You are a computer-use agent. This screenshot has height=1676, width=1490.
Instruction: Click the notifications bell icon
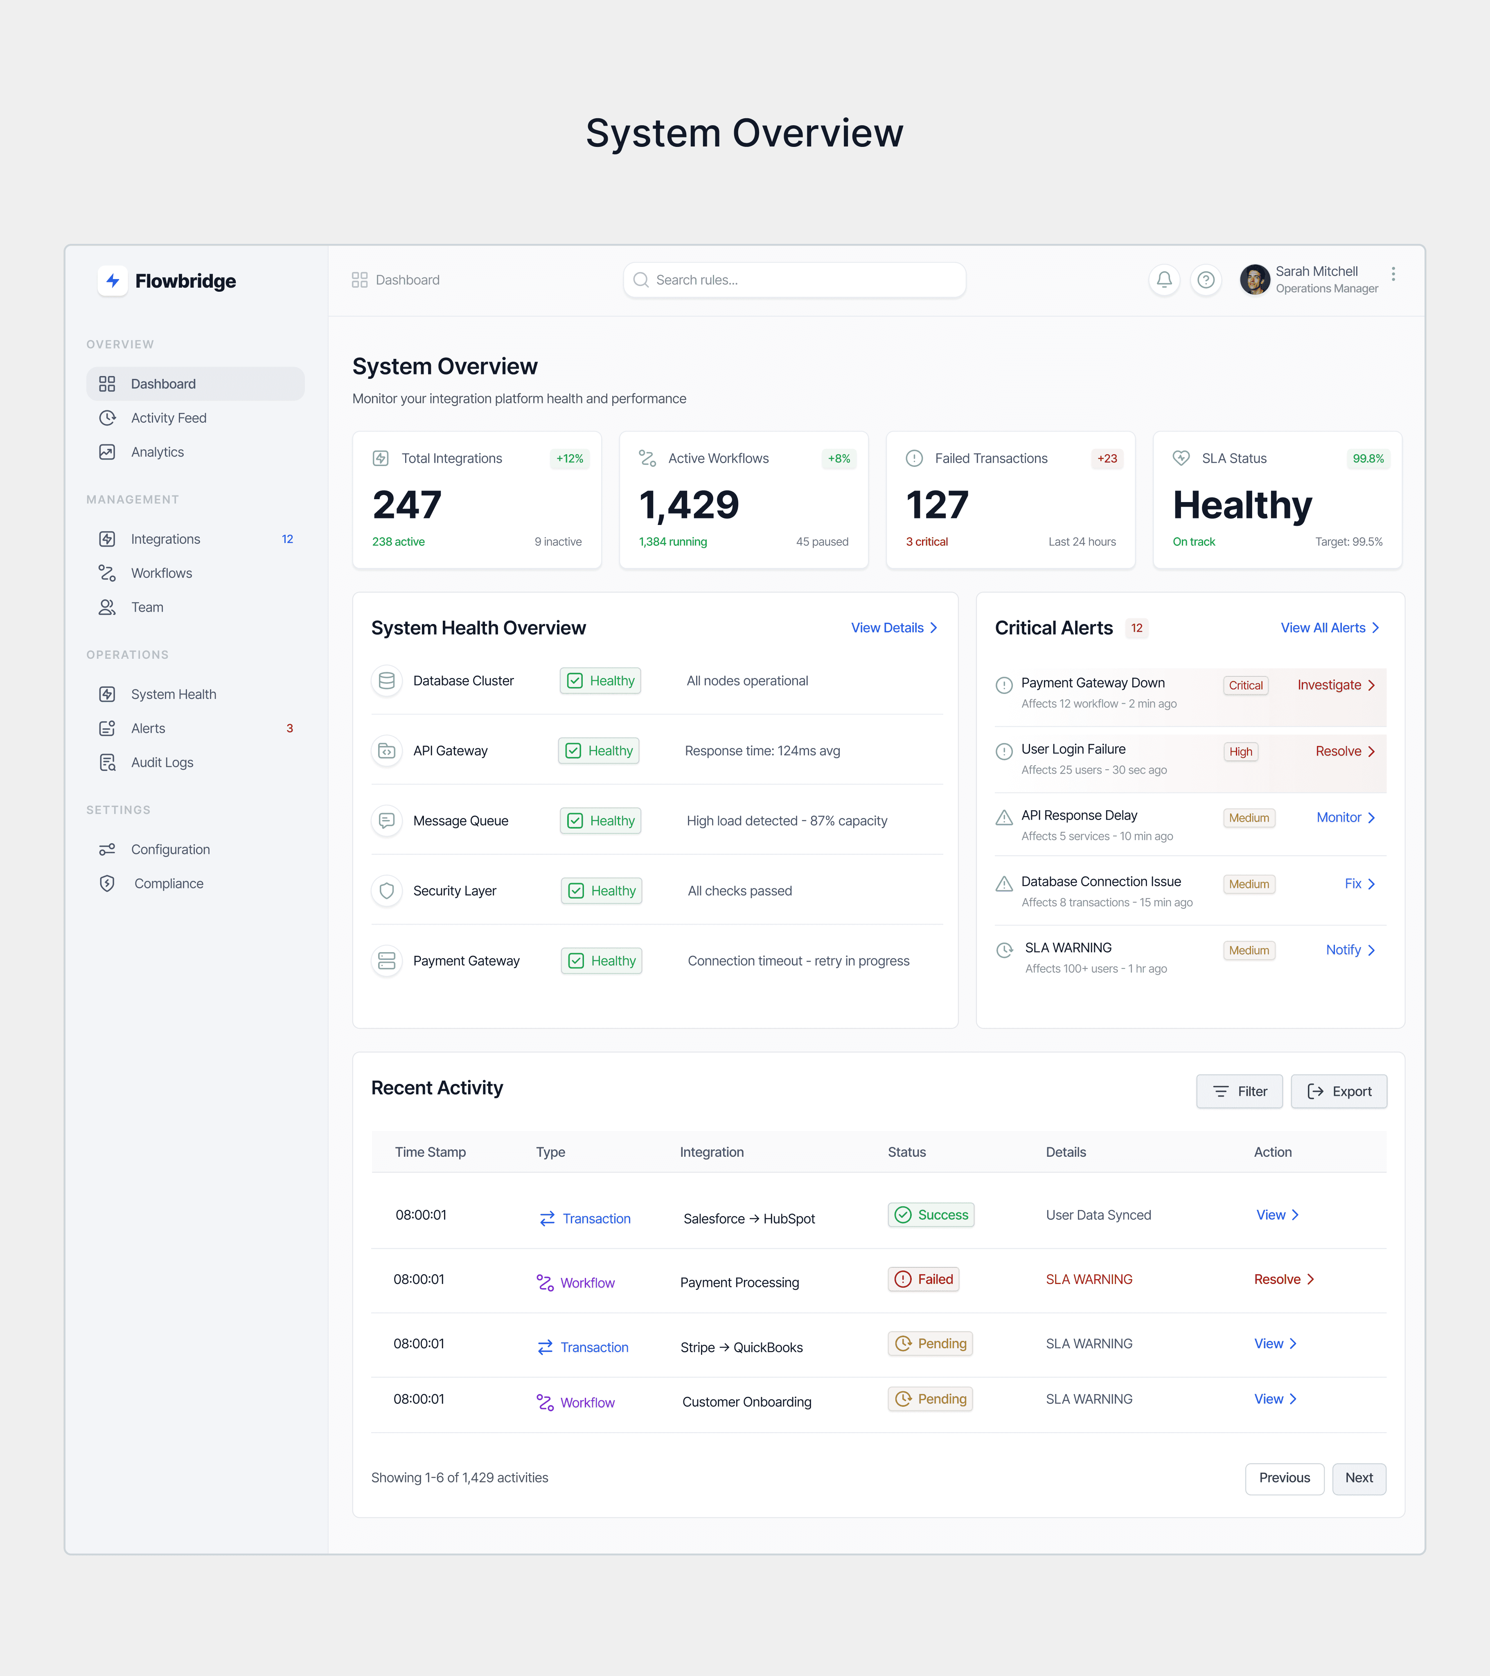click(1163, 279)
